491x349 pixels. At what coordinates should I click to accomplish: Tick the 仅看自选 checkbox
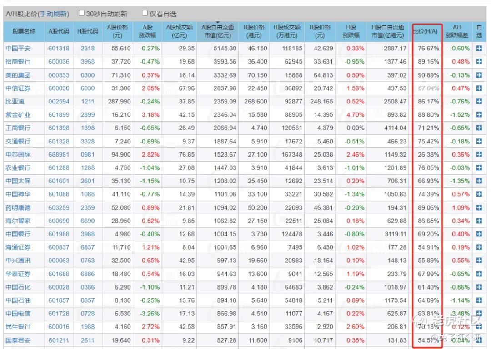coord(145,13)
